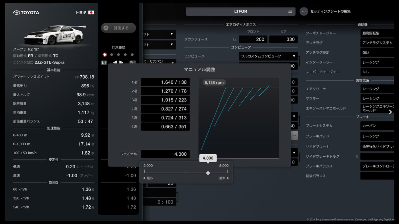The height and width of the screenshot is (224, 399).
Task: Click the triangle icon on 計測する button
Action: 106,28
